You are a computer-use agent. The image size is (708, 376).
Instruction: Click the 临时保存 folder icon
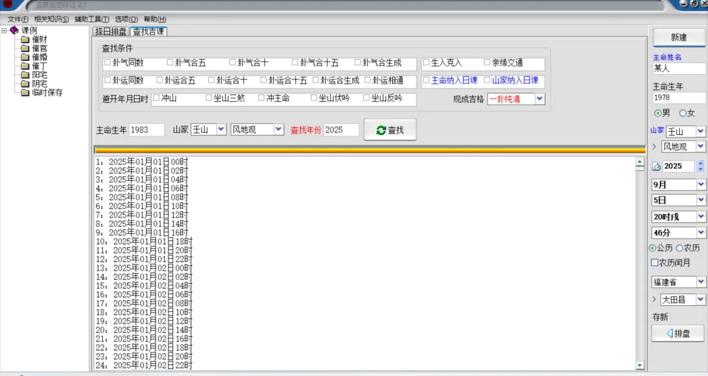26,92
